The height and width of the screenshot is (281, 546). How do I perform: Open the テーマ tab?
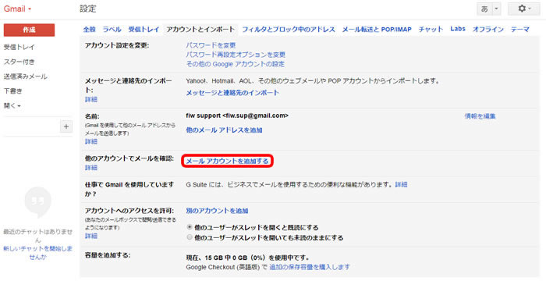tap(520, 30)
